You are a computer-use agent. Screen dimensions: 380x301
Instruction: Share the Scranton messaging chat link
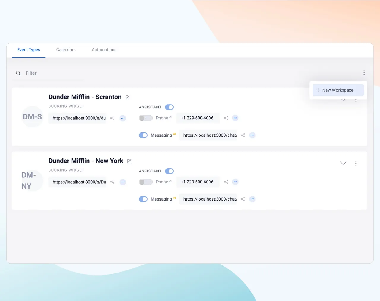(x=243, y=135)
